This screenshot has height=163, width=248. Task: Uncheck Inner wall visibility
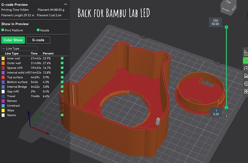pyautogui.click(x=62, y=58)
